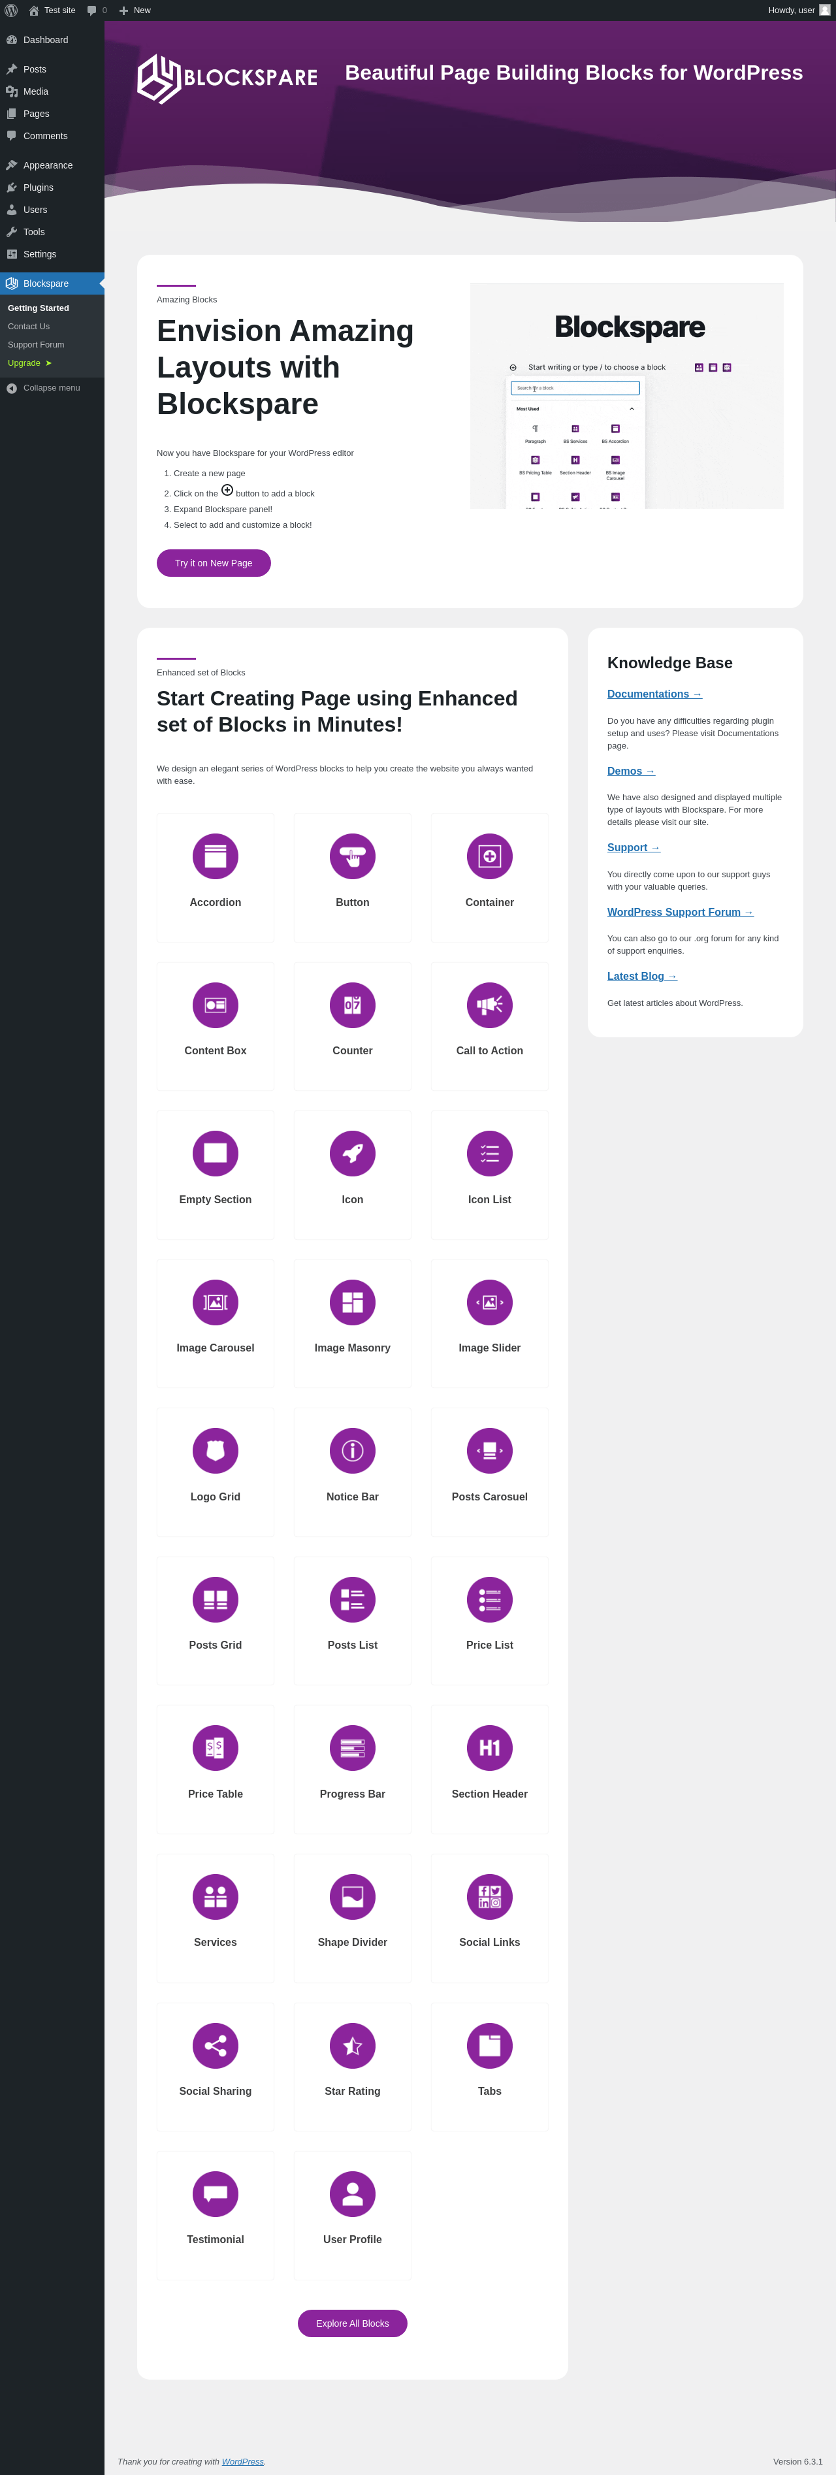Open Contact Us submenu item
The height and width of the screenshot is (2475, 836).
point(29,327)
